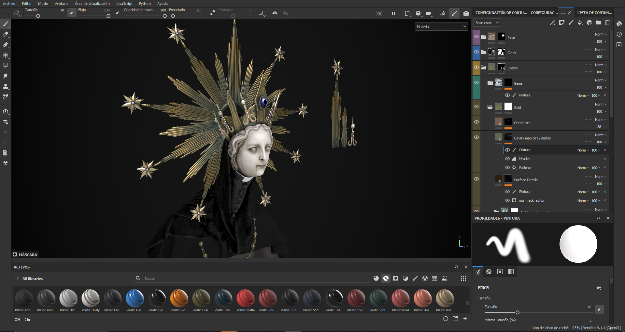Switch to the LISTA DE CONJUN tab
Image resolution: width=625 pixels, height=332 pixels.
pos(595,12)
